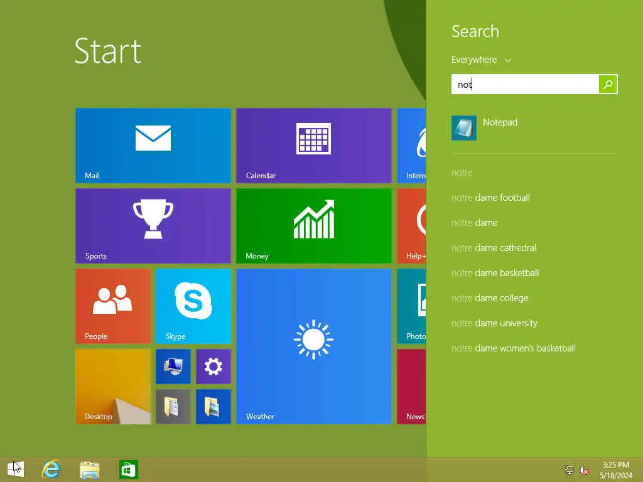The image size is (643, 482).
Task: Open the Notepad search result
Action: [534, 128]
